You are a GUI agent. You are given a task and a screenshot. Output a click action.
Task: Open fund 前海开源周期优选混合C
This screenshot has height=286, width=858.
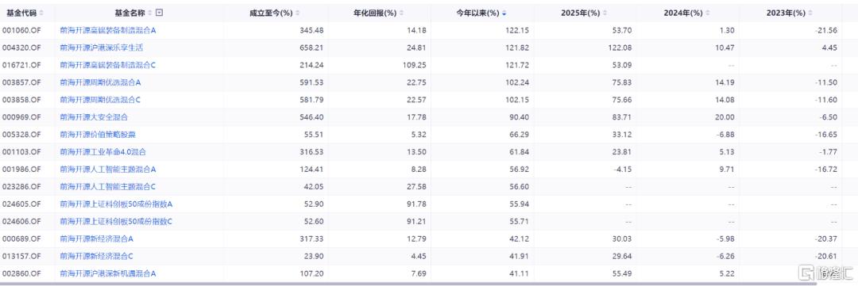coord(101,100)
